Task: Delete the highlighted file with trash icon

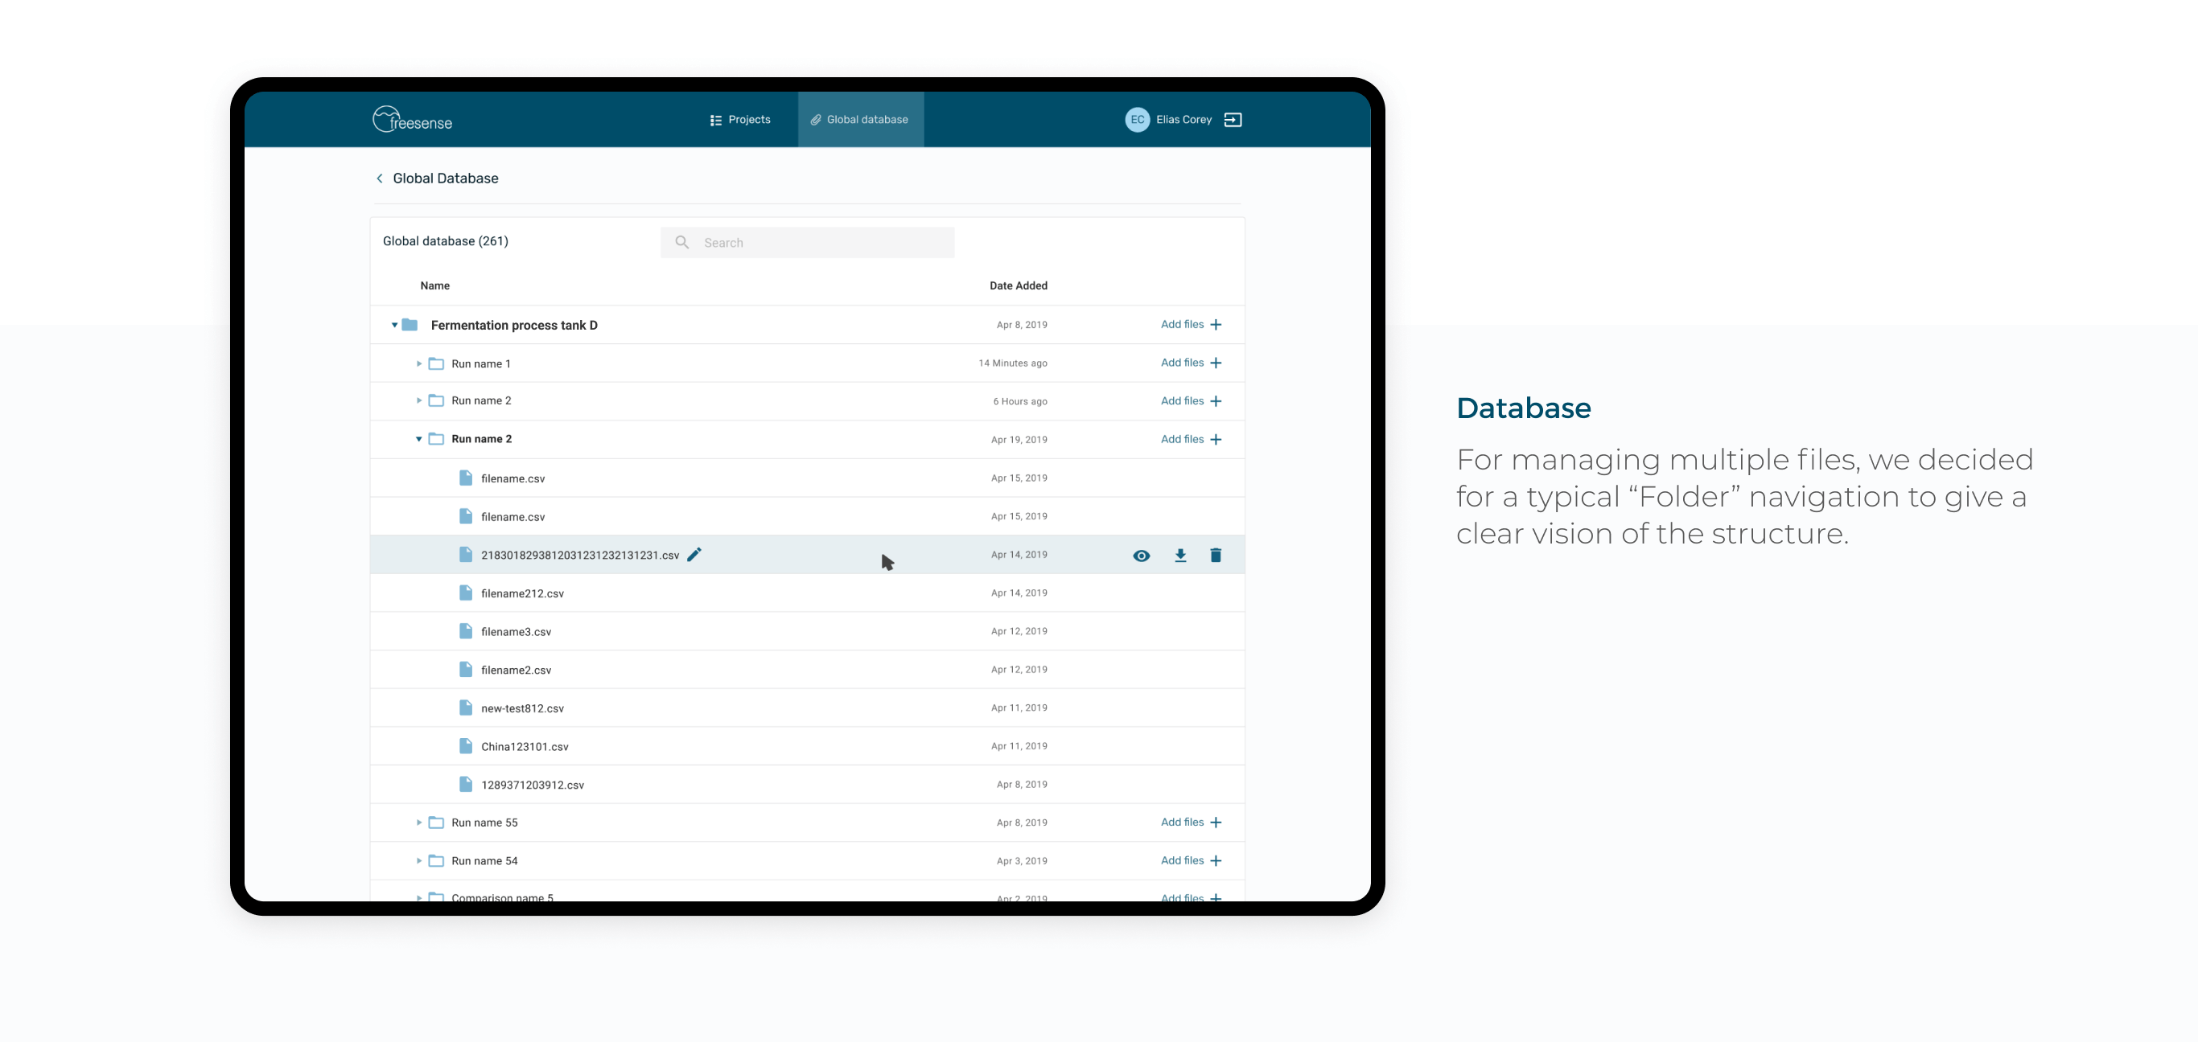Action: [1215, 556]
